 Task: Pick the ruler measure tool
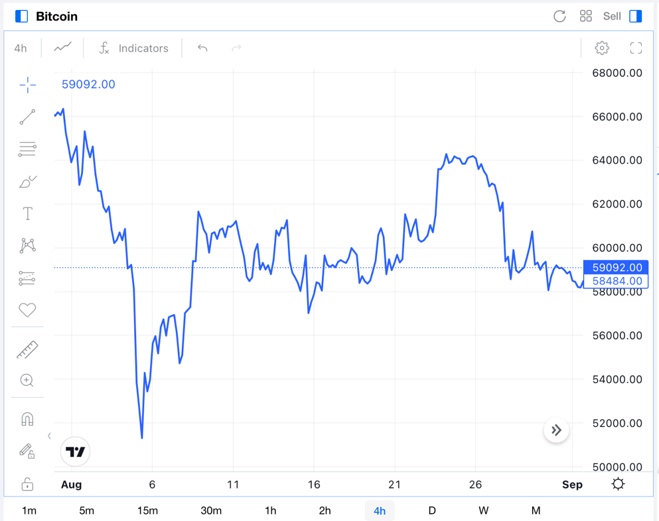click(x=27, y=349)
